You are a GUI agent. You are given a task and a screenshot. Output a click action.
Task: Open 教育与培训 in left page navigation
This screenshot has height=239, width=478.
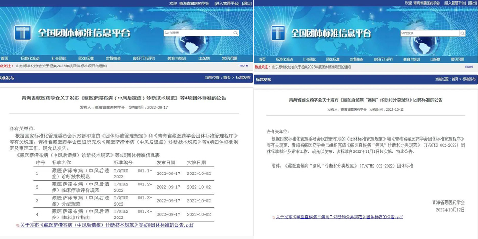tap(177, 58)
